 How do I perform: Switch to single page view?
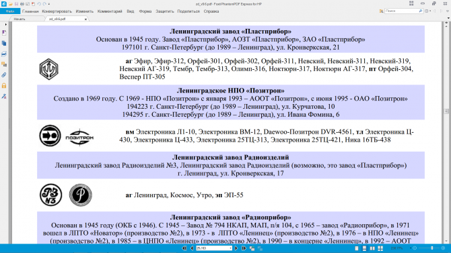[x=357, y=248]
